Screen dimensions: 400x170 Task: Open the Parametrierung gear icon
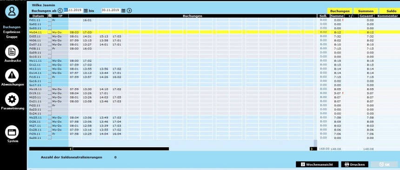pos(12,99)
